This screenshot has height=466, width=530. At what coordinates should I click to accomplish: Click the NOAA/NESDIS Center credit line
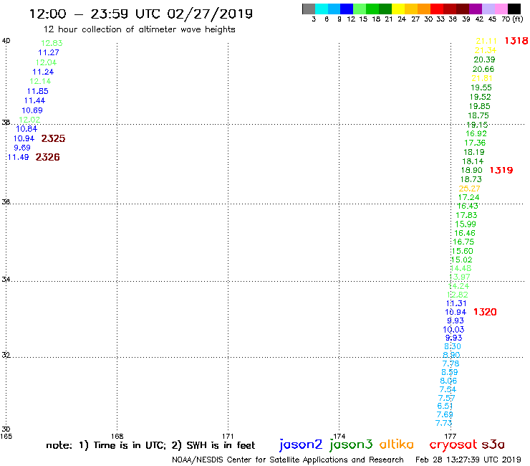[288, 460]
